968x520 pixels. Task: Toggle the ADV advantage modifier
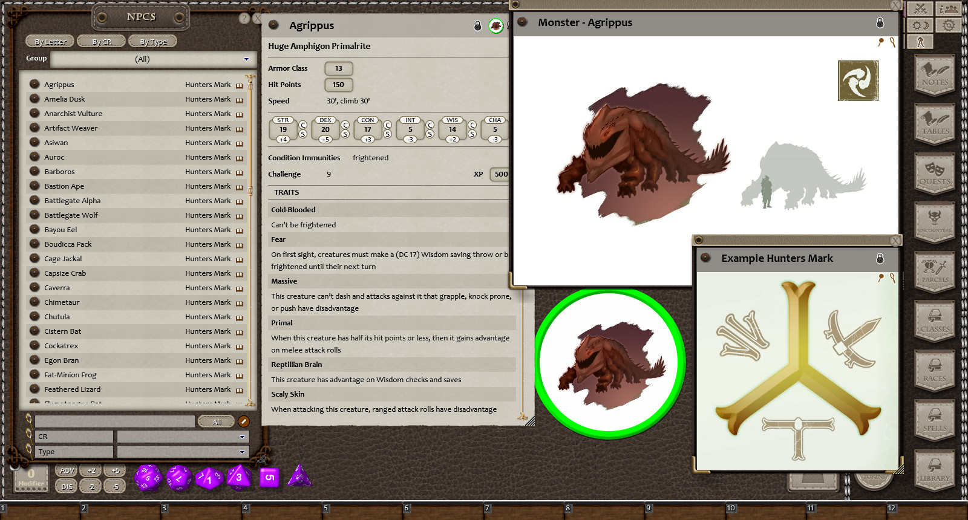point(67,470)
